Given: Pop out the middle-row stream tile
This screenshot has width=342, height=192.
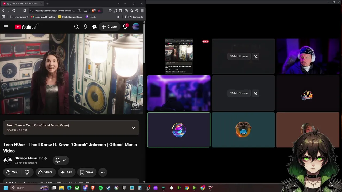Looking at the screenshot, I should (x=256, y=93).
